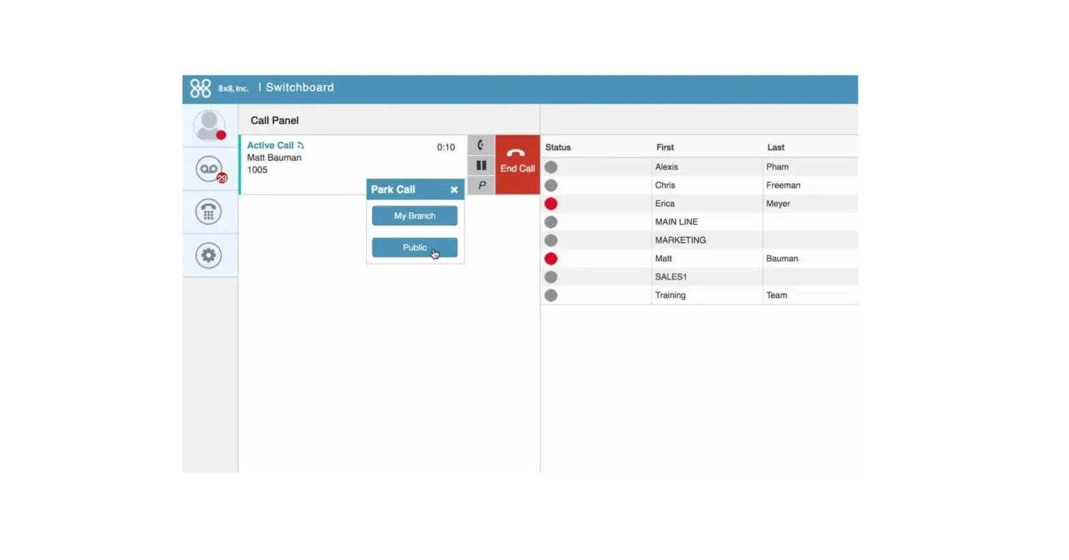The width and height of the screenshot is (1069, 560).
Task: Select Matt in the directory list
Action: [x=663, y=259]
